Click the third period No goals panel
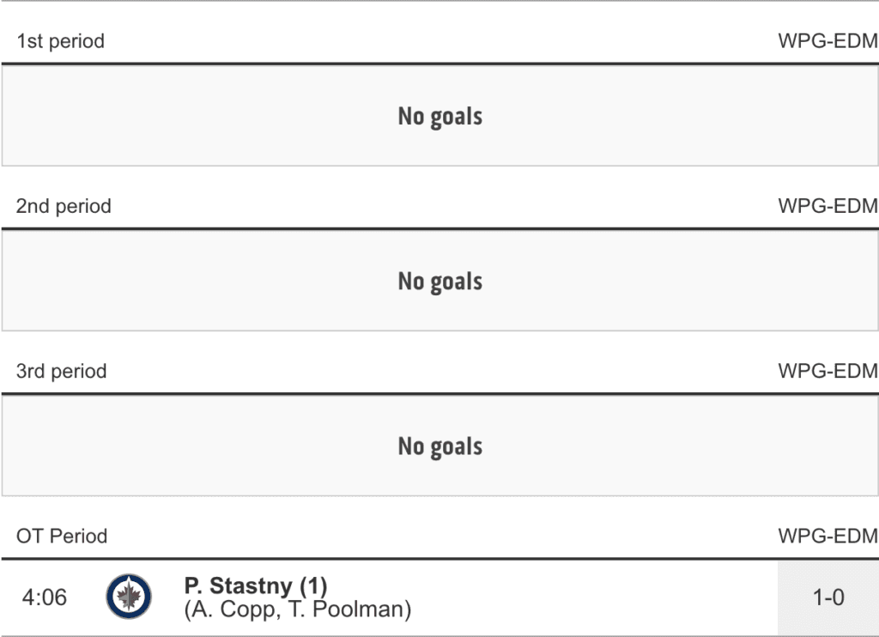This screenshot has width=879, height=637. coord(439,446)
